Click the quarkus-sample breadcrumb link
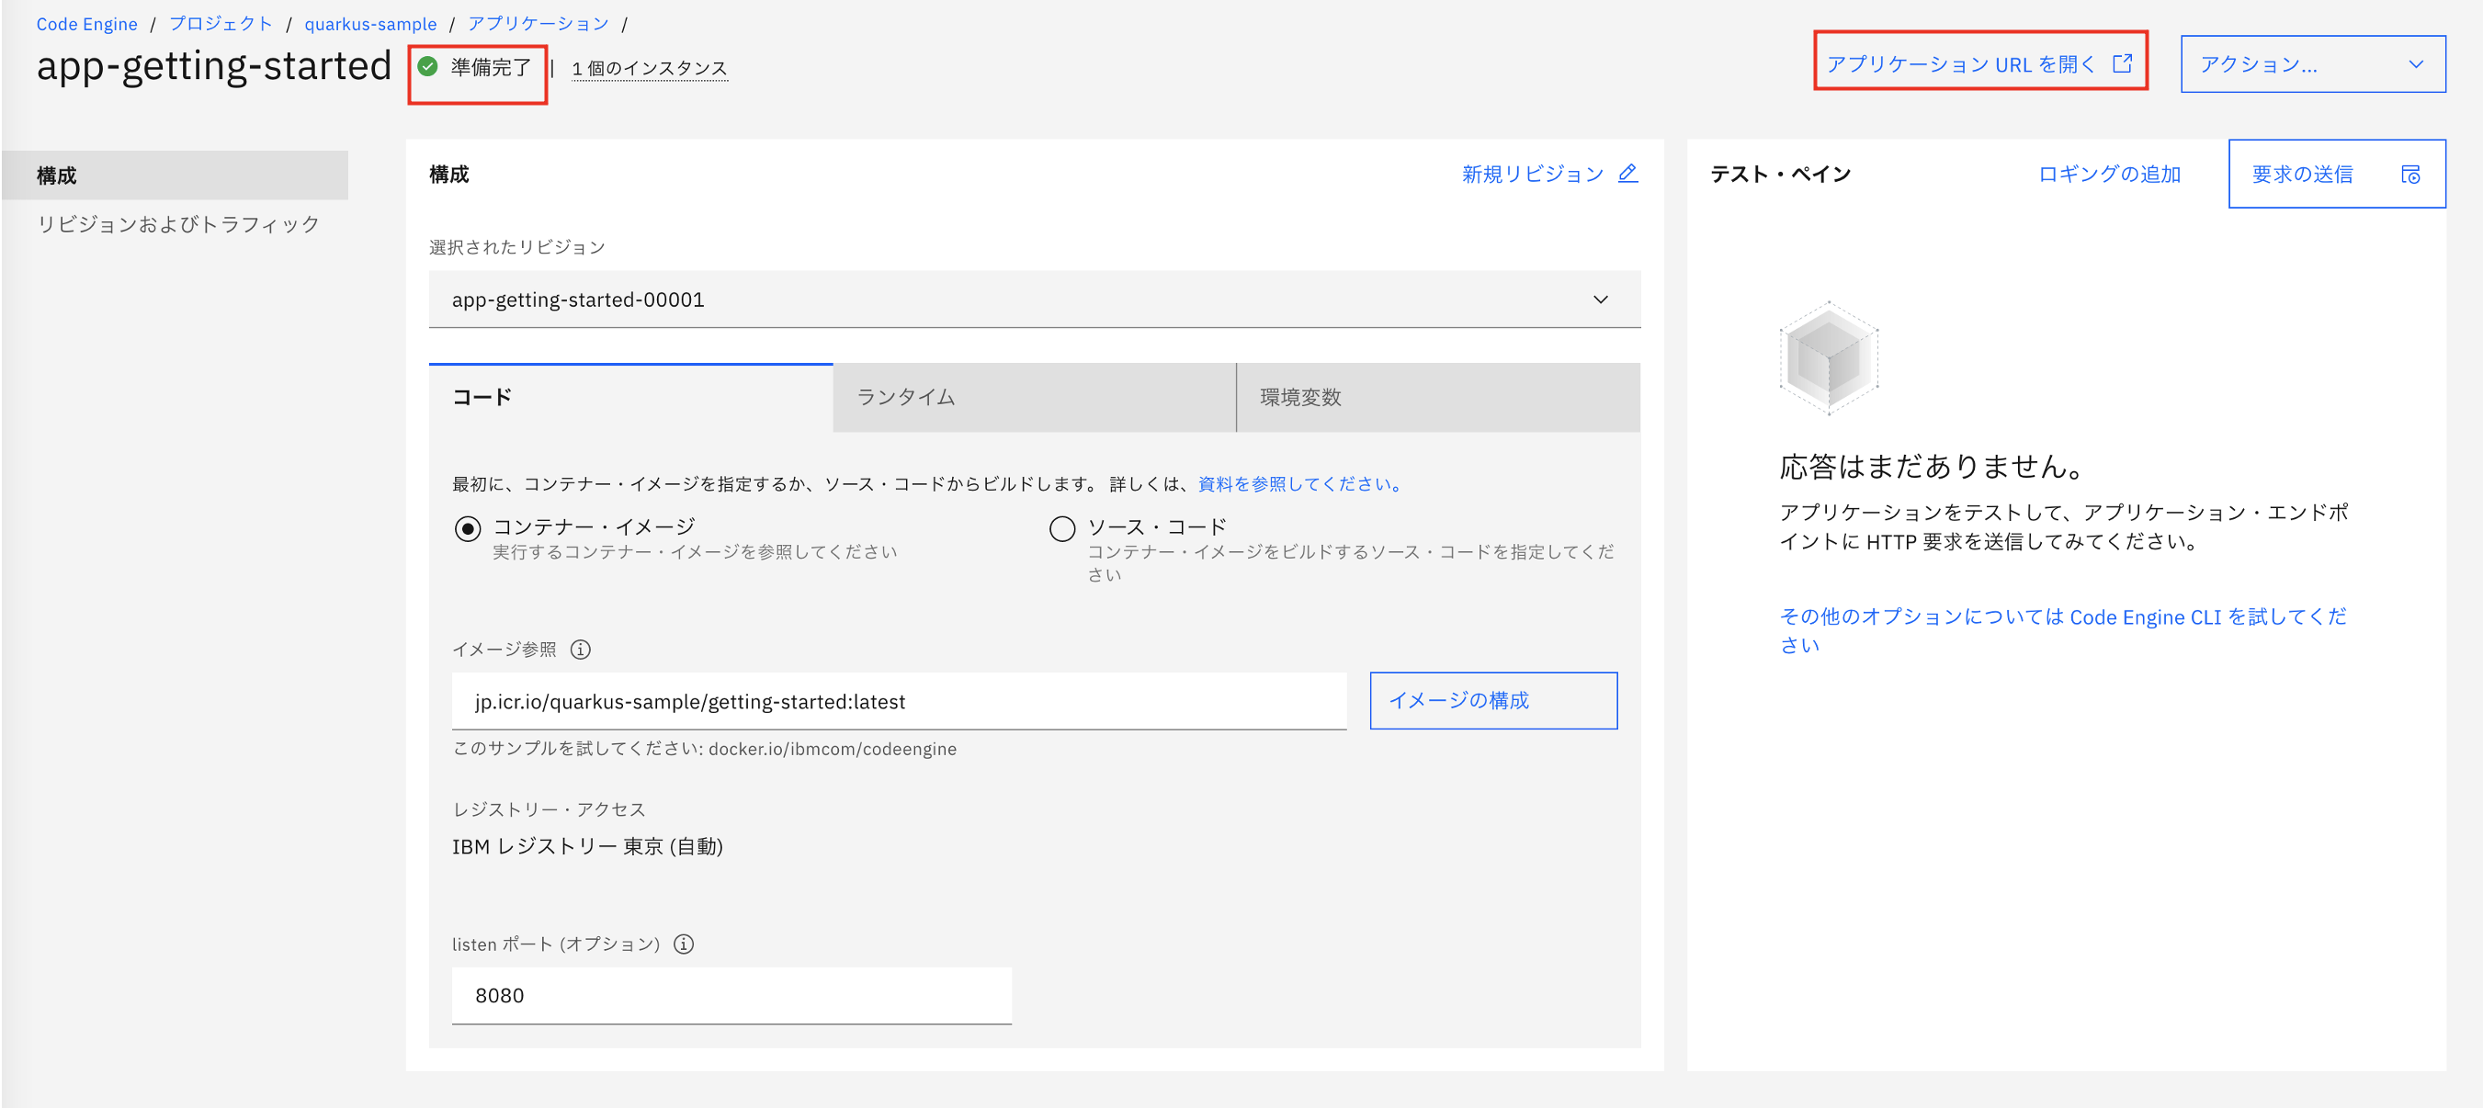Screen dimensions: 2483x1108 (370, 24)
